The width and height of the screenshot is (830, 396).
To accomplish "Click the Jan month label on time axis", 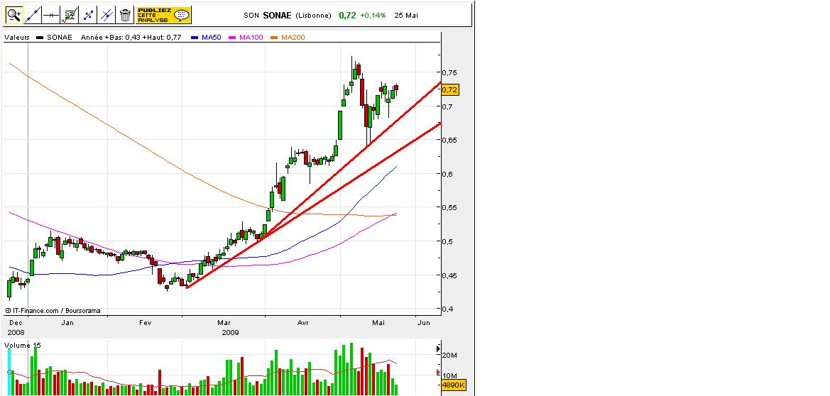I will 67,322.
